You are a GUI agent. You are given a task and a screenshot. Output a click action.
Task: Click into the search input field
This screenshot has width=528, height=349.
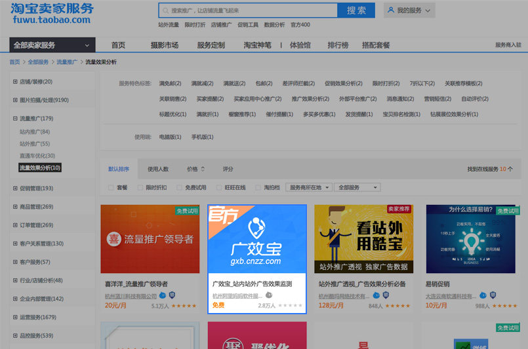pyautogui.click(x=248, y=10)
